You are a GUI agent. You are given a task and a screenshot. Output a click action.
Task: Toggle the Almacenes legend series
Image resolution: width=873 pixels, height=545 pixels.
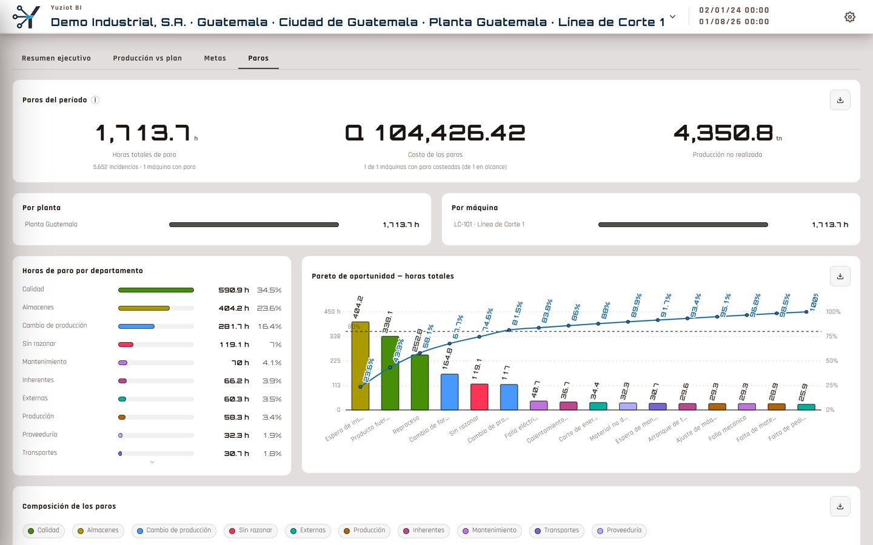coord(98,530)
